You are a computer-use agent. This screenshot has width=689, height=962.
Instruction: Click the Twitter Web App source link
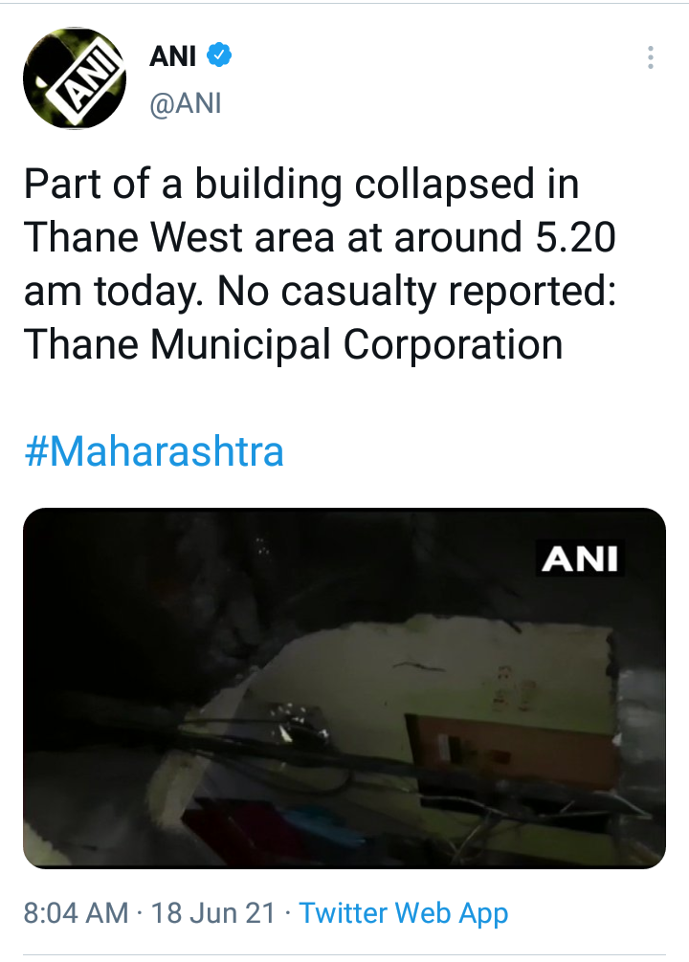click(x=403, y=912)
